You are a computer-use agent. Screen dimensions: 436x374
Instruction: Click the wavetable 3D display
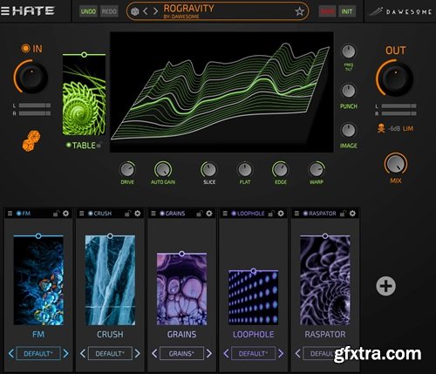pyautogui.click(x=221, y=92)
